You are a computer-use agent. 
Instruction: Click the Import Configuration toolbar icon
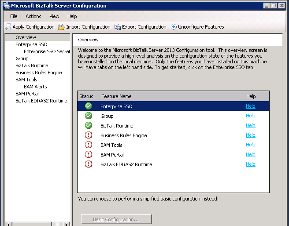click(62, 27)
